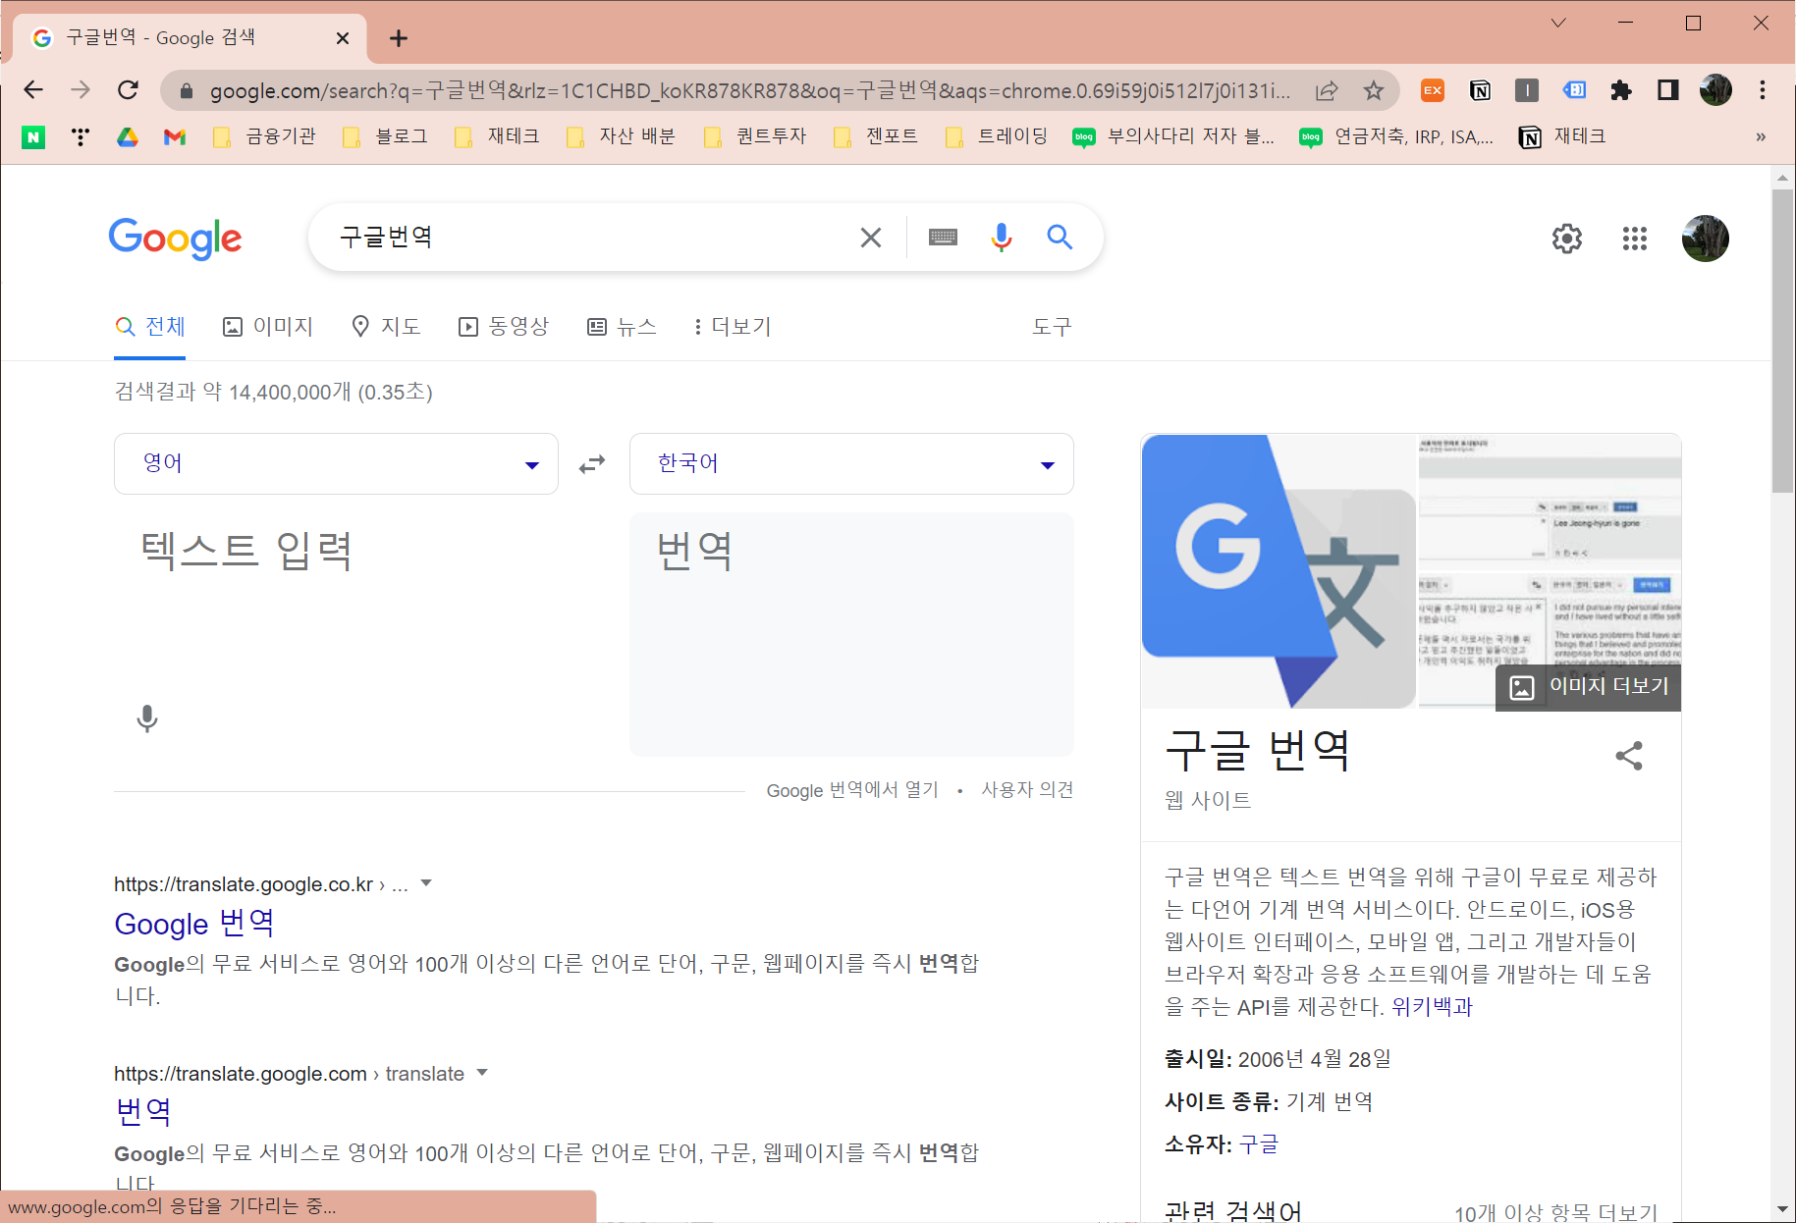Open the Gmail bookmark icon

175,136
